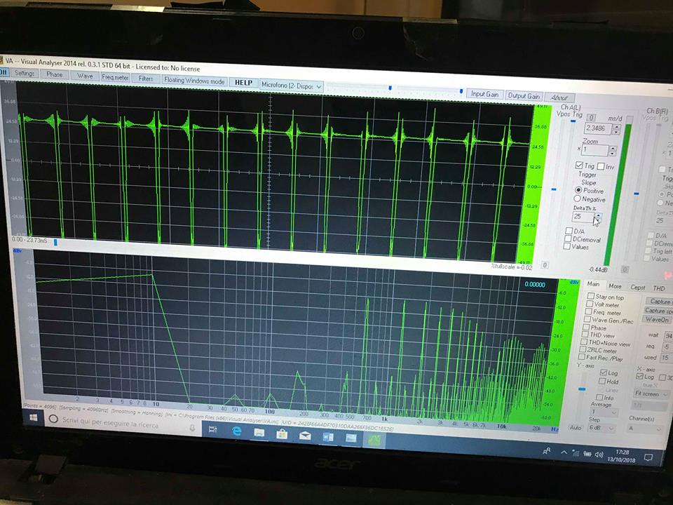Open Microsoft Store taskbar icon
The height and width of the screenshot is (505, 673).
(x=282, y=434)
